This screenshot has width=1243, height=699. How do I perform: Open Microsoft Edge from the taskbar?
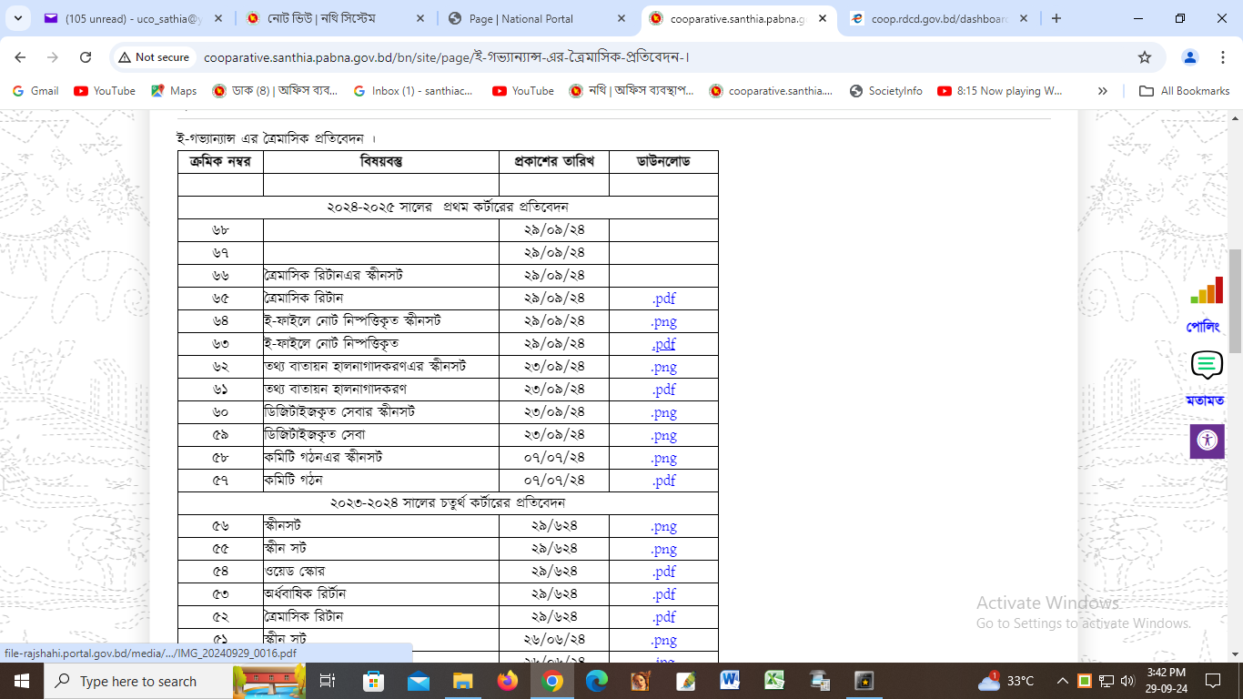pyautogui.click(x=596, y=681)
